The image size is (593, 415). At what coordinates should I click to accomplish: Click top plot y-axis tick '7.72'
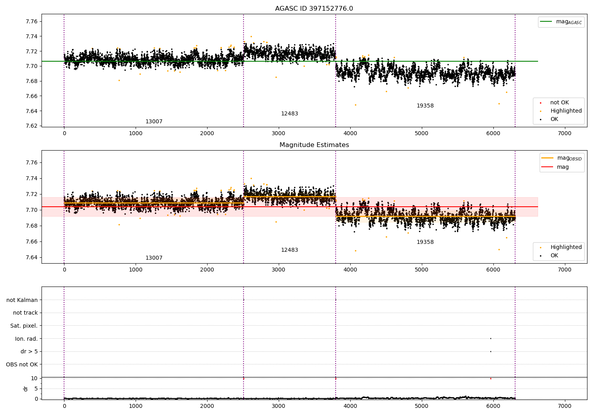32,51
